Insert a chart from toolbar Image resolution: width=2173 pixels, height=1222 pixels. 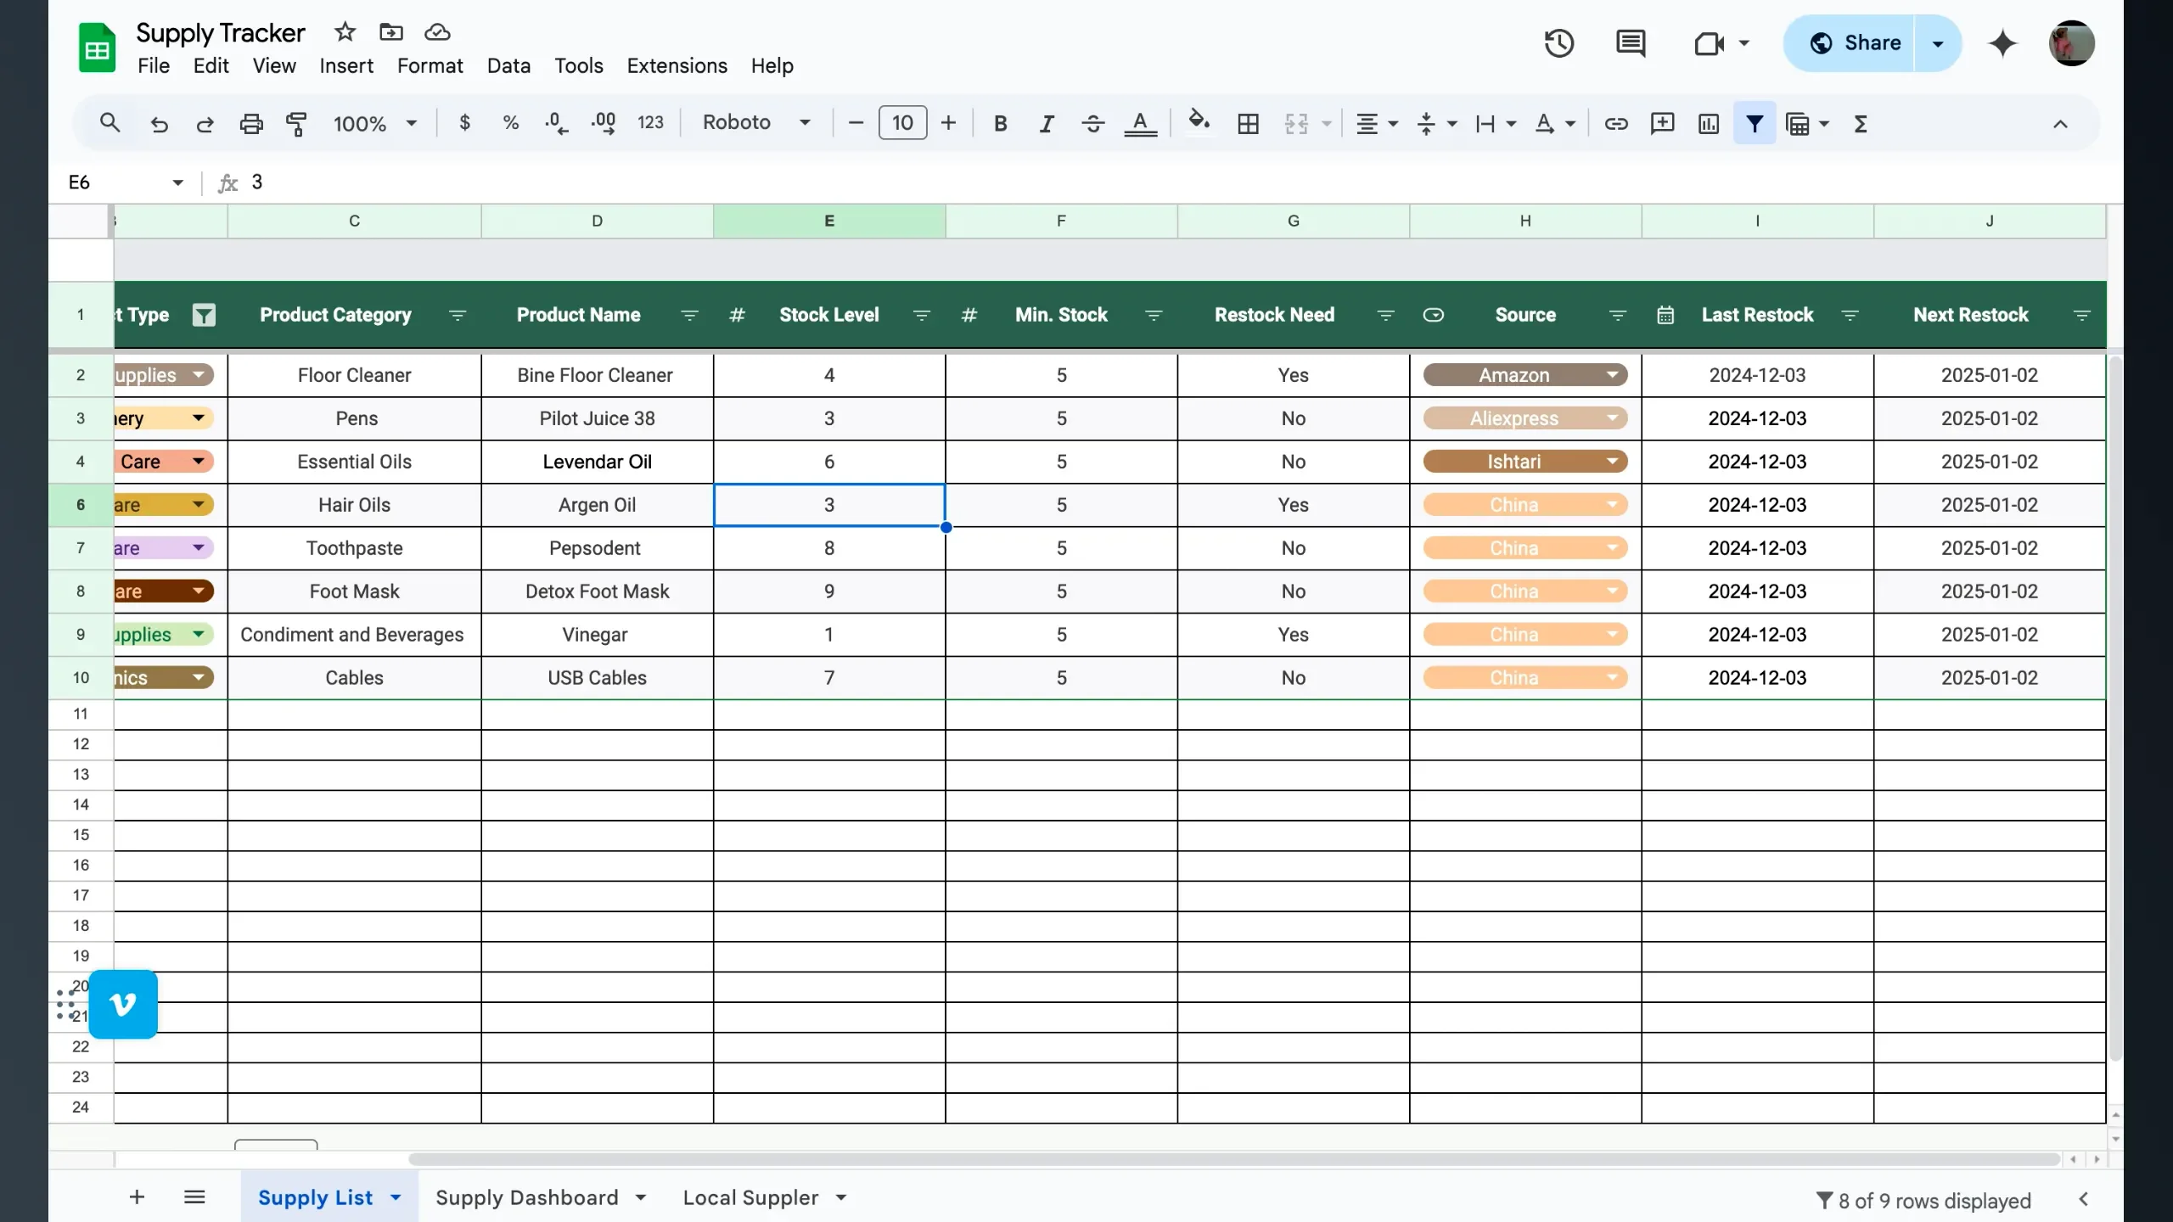click(1708, 124)
